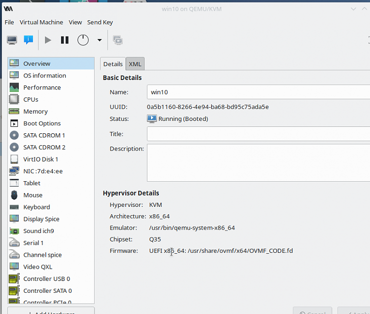Select Boot Options entry
Screen dimensions: 370x314
coord(51,123)
